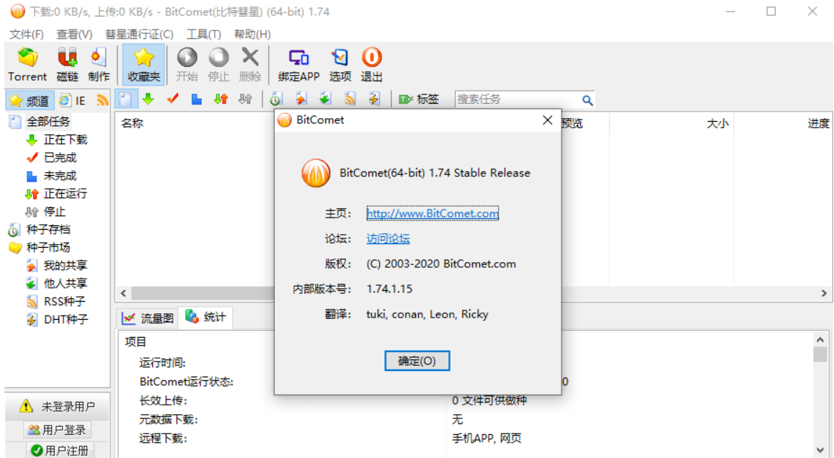The height and width of the screenshot is (458, 834).
Task: Click the green-orange arrows running filter icon in toolbar
Action: pyautogui.click(x=221, y=99)
